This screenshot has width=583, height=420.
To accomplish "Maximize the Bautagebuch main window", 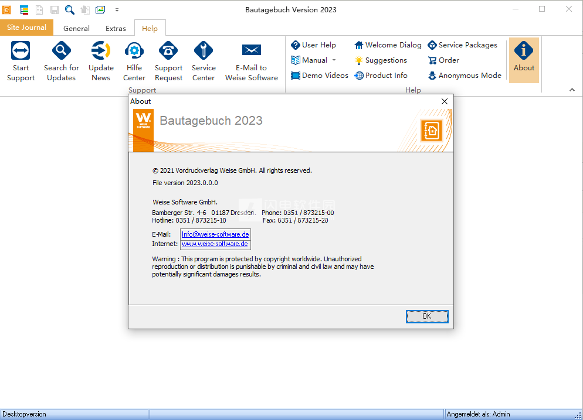I will (542, 9).
